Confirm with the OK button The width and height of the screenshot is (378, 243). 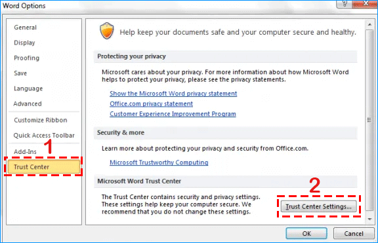point(306,233)
